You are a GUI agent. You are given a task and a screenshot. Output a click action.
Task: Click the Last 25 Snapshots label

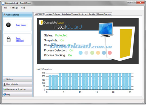point(44,69)
